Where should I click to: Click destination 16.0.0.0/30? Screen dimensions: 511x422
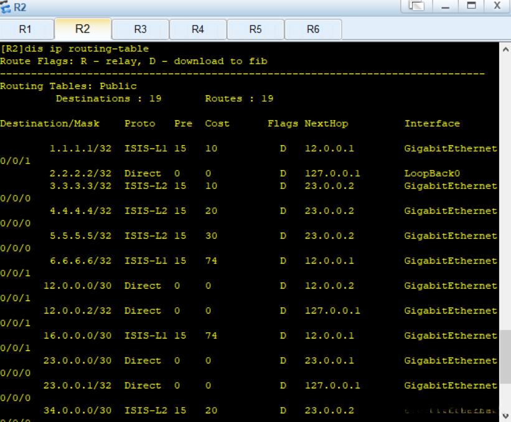78,336
